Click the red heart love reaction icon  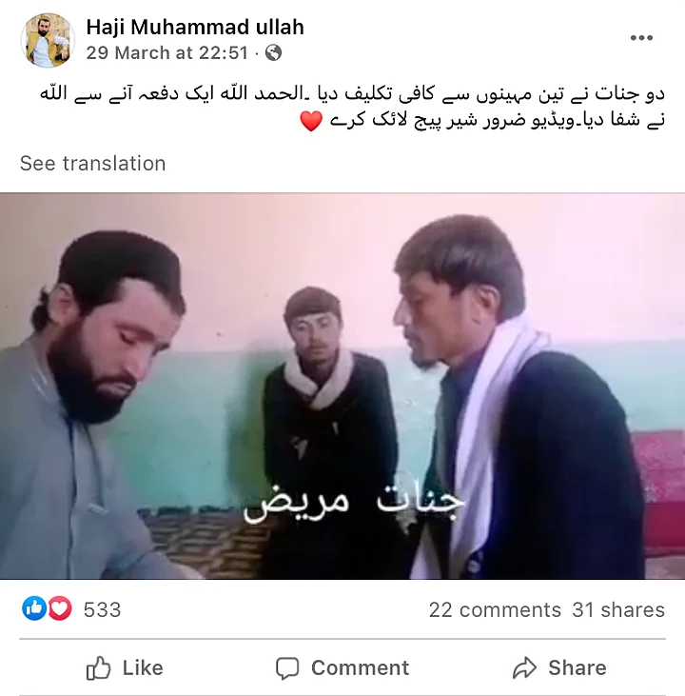pyautogui.click(x=59, y=608)
